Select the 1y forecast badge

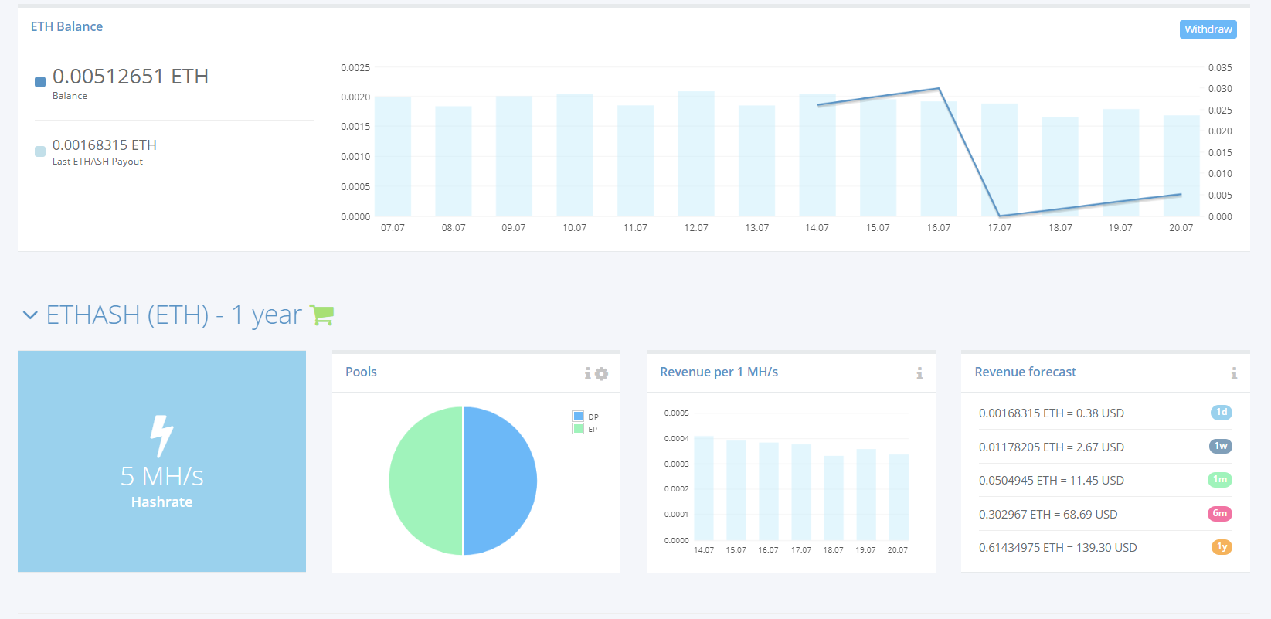1222,547
